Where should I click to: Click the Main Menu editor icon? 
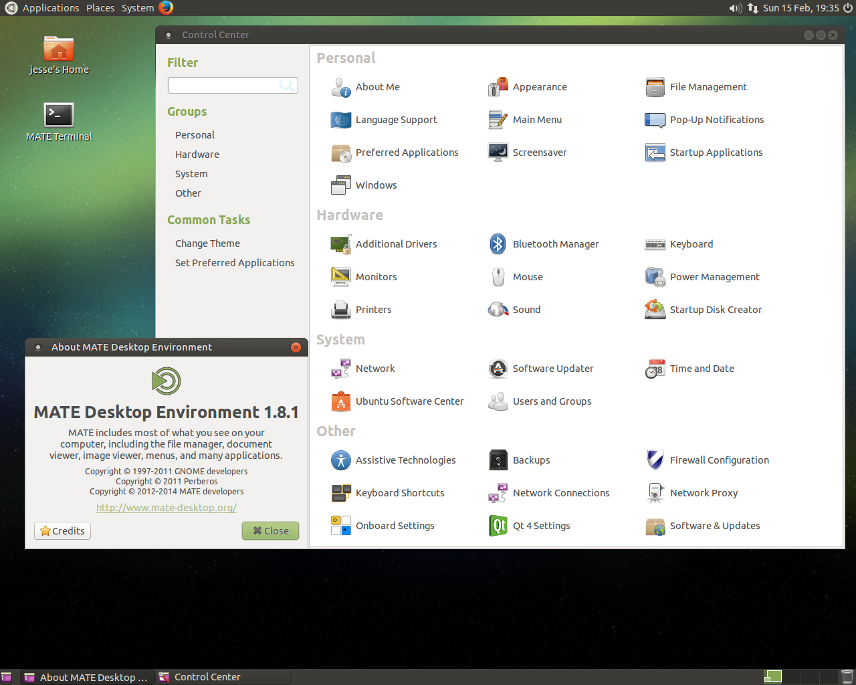point(498,120)
